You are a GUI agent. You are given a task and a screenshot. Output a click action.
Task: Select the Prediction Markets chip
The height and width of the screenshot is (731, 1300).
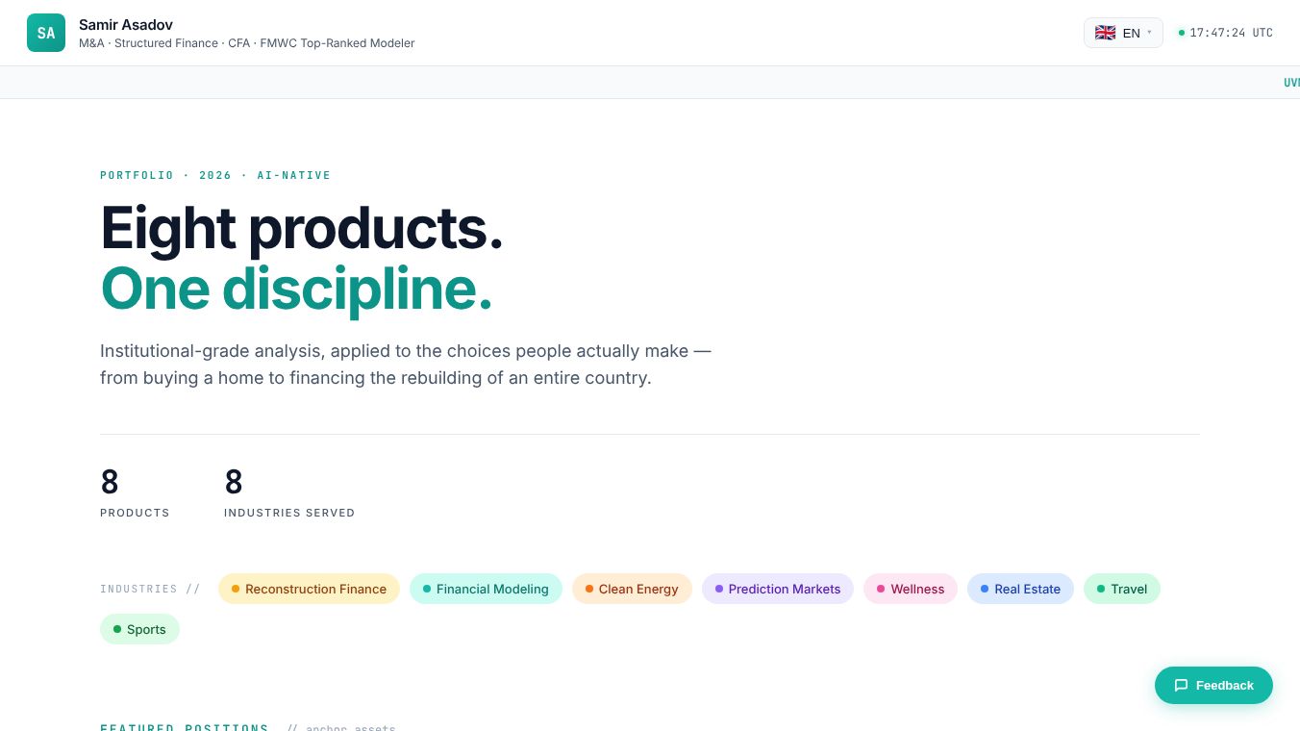[778, 589]
